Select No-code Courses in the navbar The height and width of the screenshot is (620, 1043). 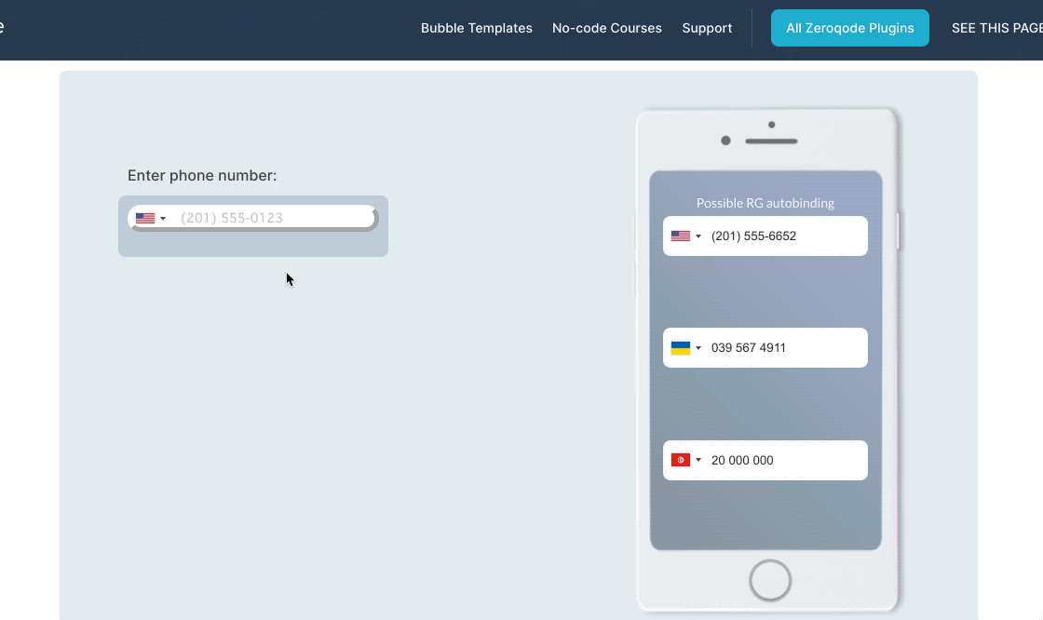(x=607, y=28)
